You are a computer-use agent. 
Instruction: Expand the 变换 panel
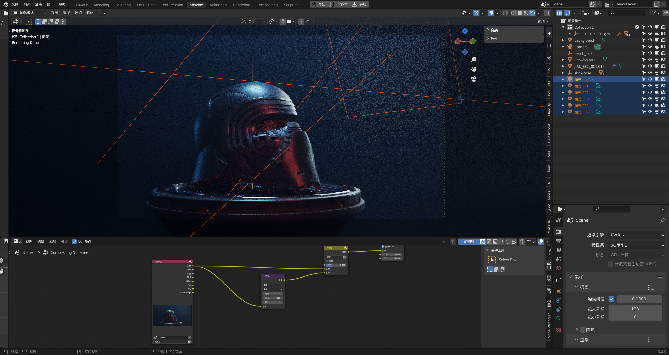[514, 30]
